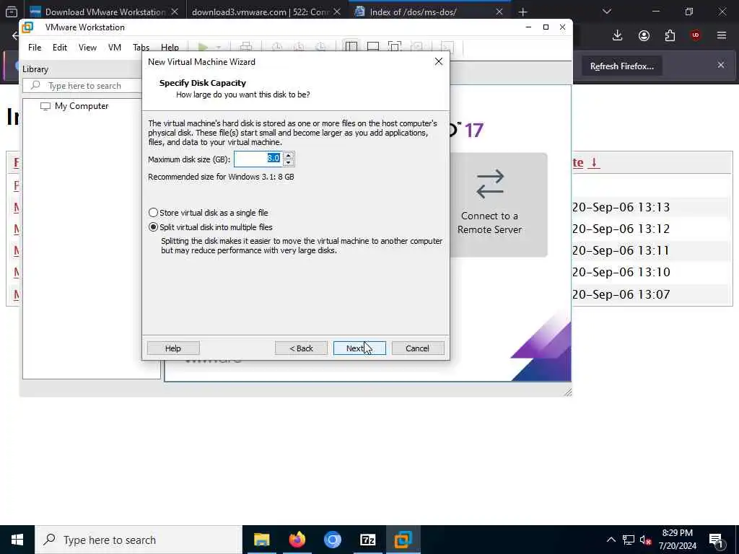Open the Firefox list all tabs chevron

pyautogui.click(x=607, y=12)
